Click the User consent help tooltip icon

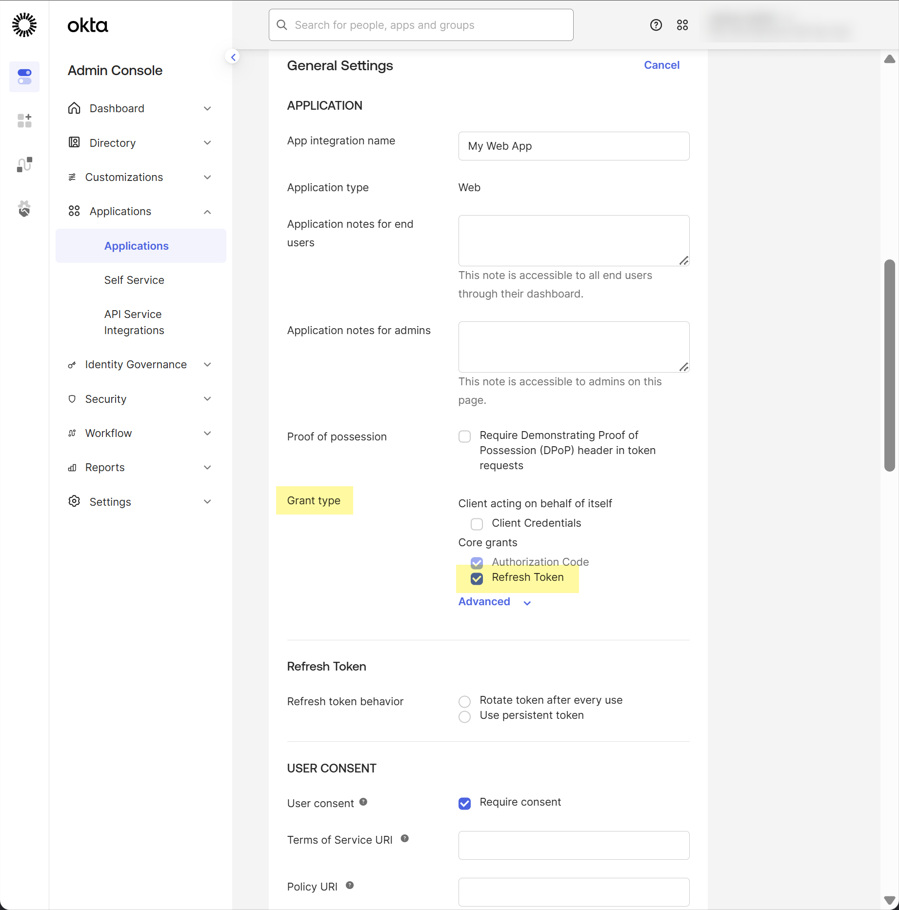pos(363,802)
